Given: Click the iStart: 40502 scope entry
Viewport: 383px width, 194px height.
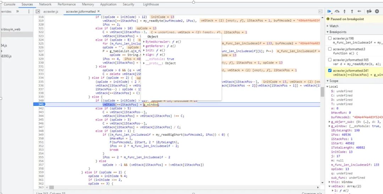Looking at the screenshot, I should (343, 143).
